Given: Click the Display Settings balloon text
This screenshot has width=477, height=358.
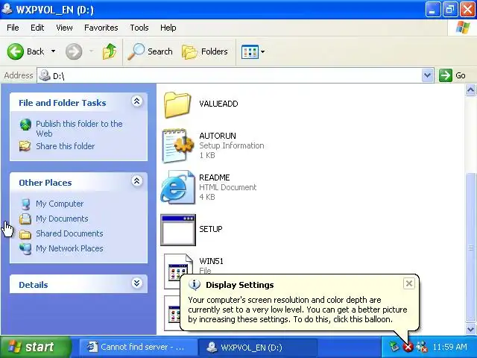Looking at the screenshot, I should (x=297, y=310).
